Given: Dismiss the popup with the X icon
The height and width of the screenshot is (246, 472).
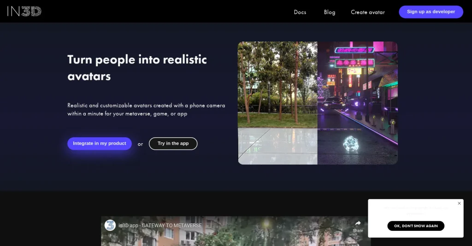Looking at the screenshot, I should click(459, 203).
